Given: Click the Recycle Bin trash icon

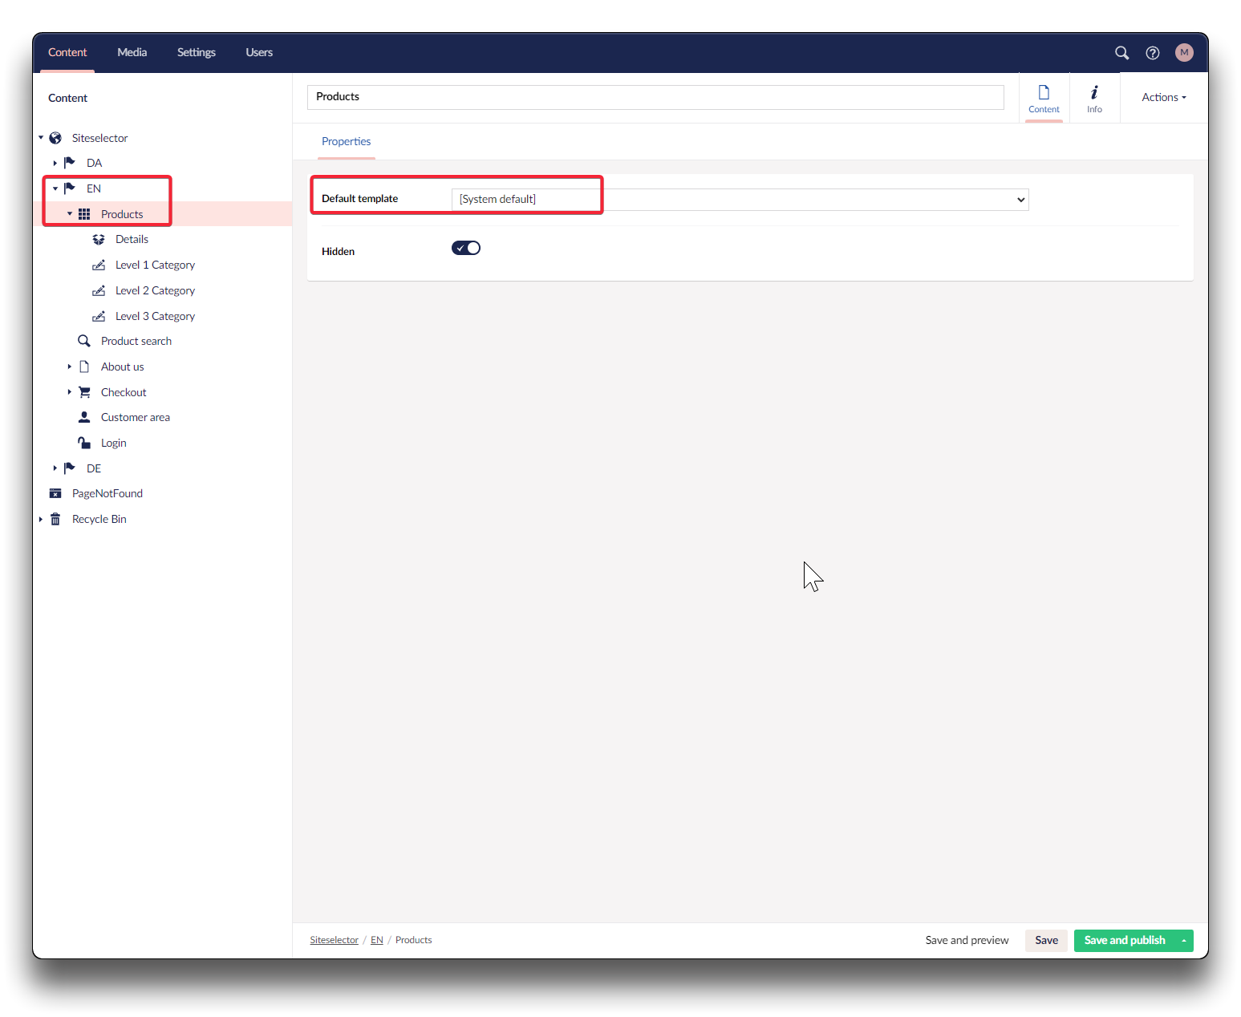Looking at the screenshot, I should 55,520.
